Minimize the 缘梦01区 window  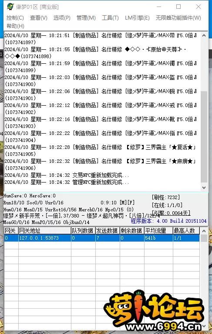159,7
